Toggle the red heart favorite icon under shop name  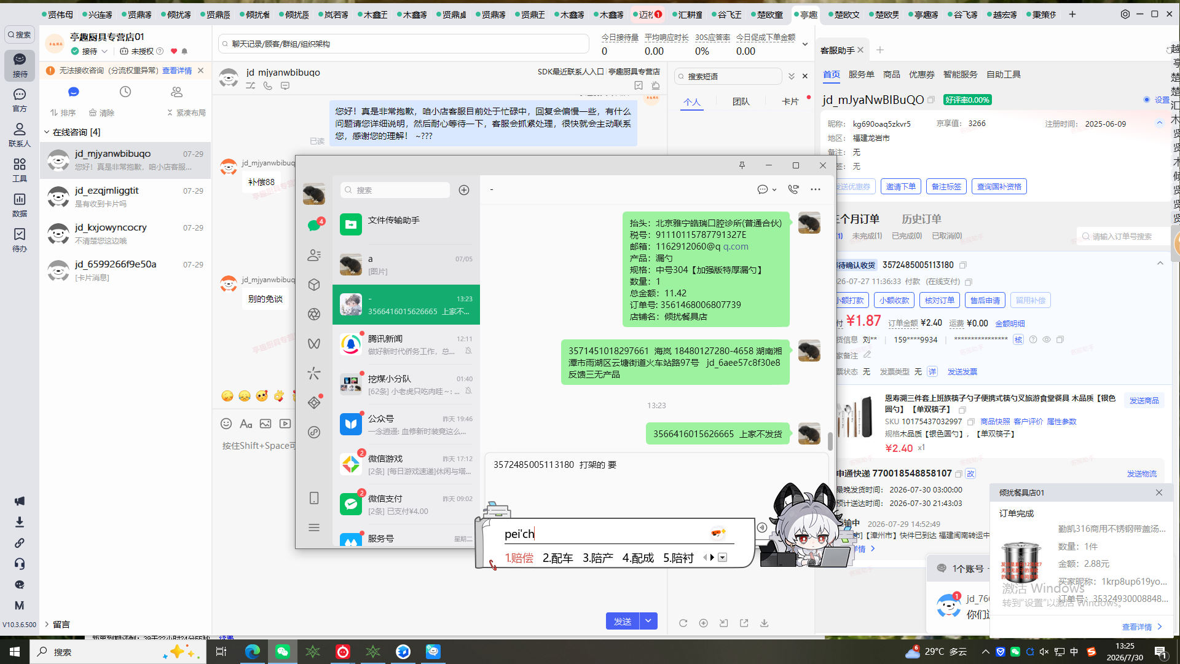pyautogui.click(x=174, y=51)
